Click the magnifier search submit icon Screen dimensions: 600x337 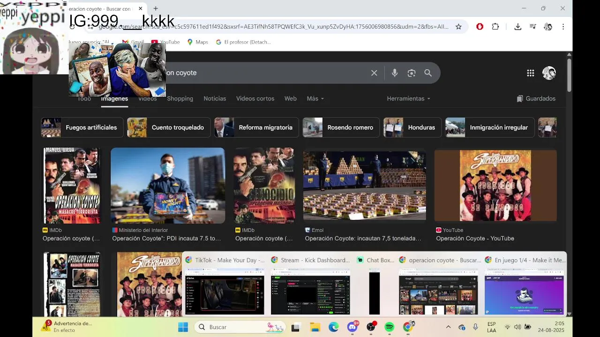point(428,73)
